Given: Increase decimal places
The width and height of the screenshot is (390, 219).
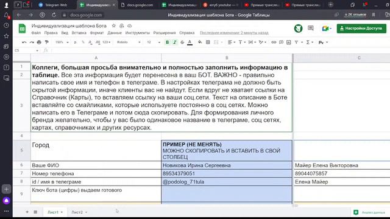Looking at the screenshot, I should (x=97, y=43).
